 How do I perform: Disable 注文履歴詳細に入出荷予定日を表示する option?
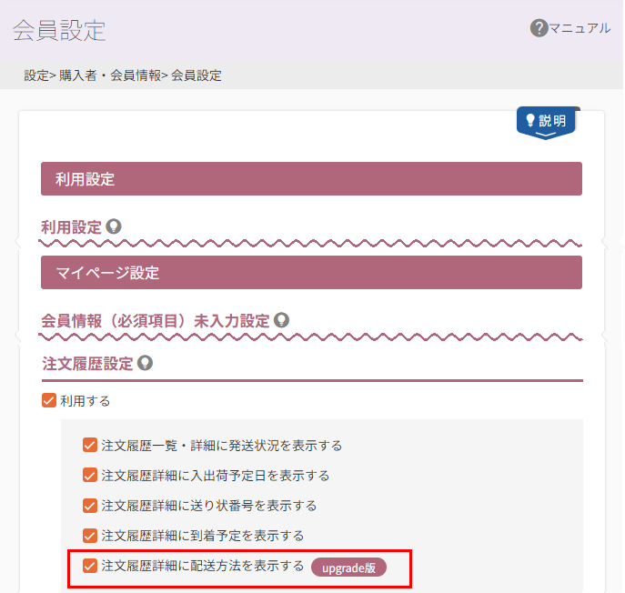(x=90, y=475)
